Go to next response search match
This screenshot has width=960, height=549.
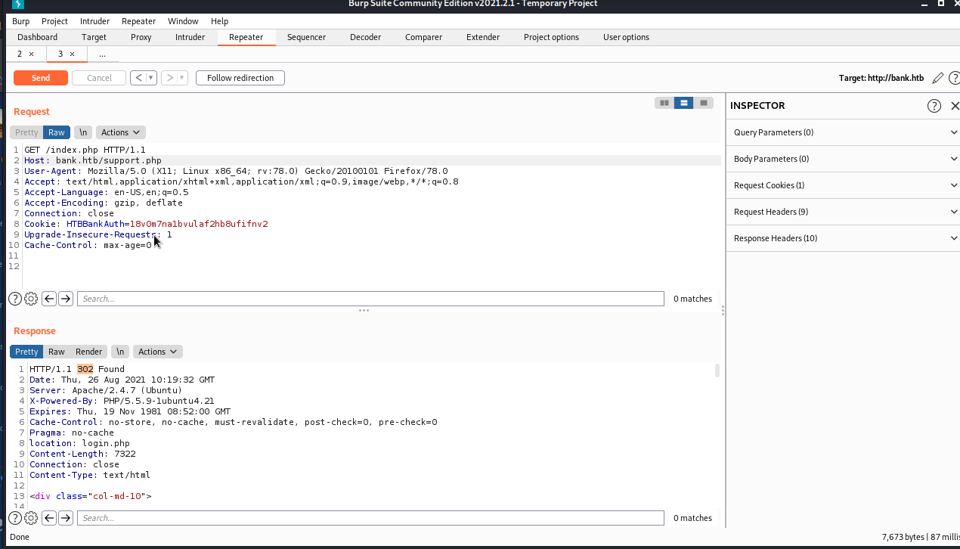pyautogui.click(x=66, y=518)
